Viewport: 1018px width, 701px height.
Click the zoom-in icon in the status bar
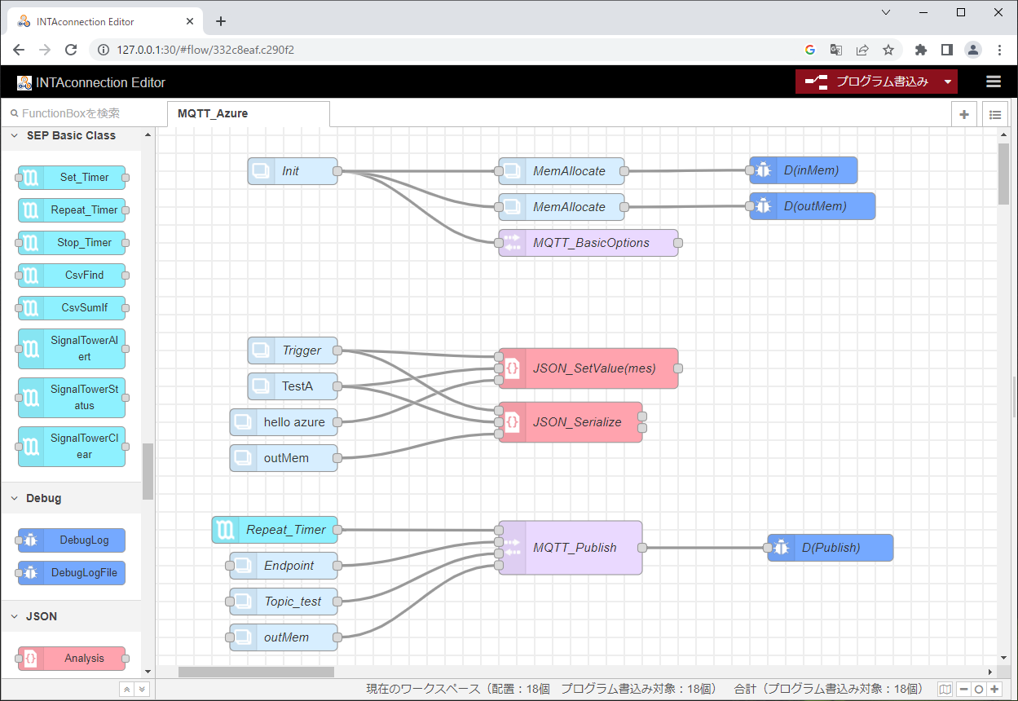tap(994, 689)
